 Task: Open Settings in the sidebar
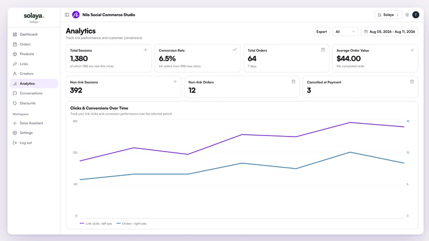[34, 133]
